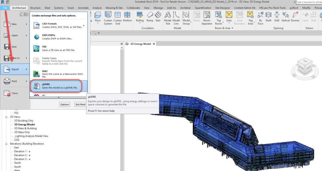
Task: Expand the Room & Area panel dropdown
Action: pyautogui.click(x=232, y=28)
